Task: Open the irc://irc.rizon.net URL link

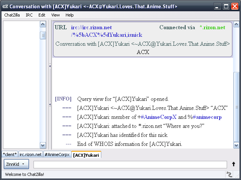Action: (91, 27)
